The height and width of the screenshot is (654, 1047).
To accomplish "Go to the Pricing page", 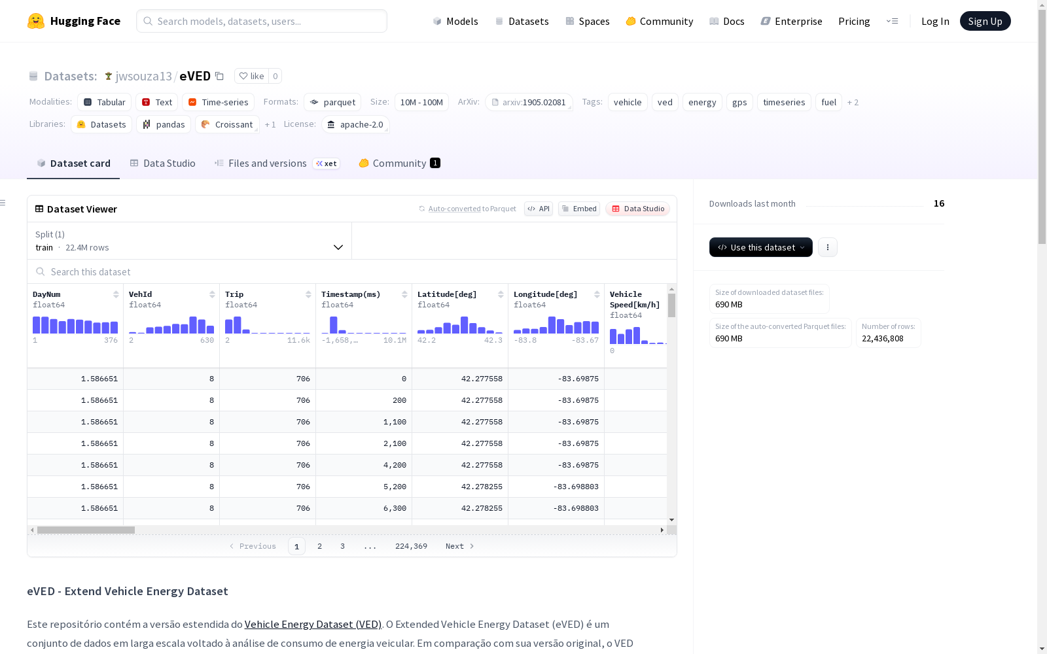I will click(x=854, y=21).
